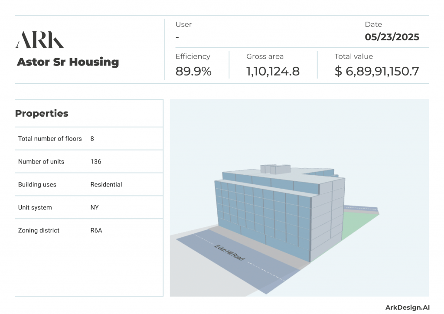Click the Gross area figure
The height and width of the screenshot is (314, 444).
click(x=273, y=71)
